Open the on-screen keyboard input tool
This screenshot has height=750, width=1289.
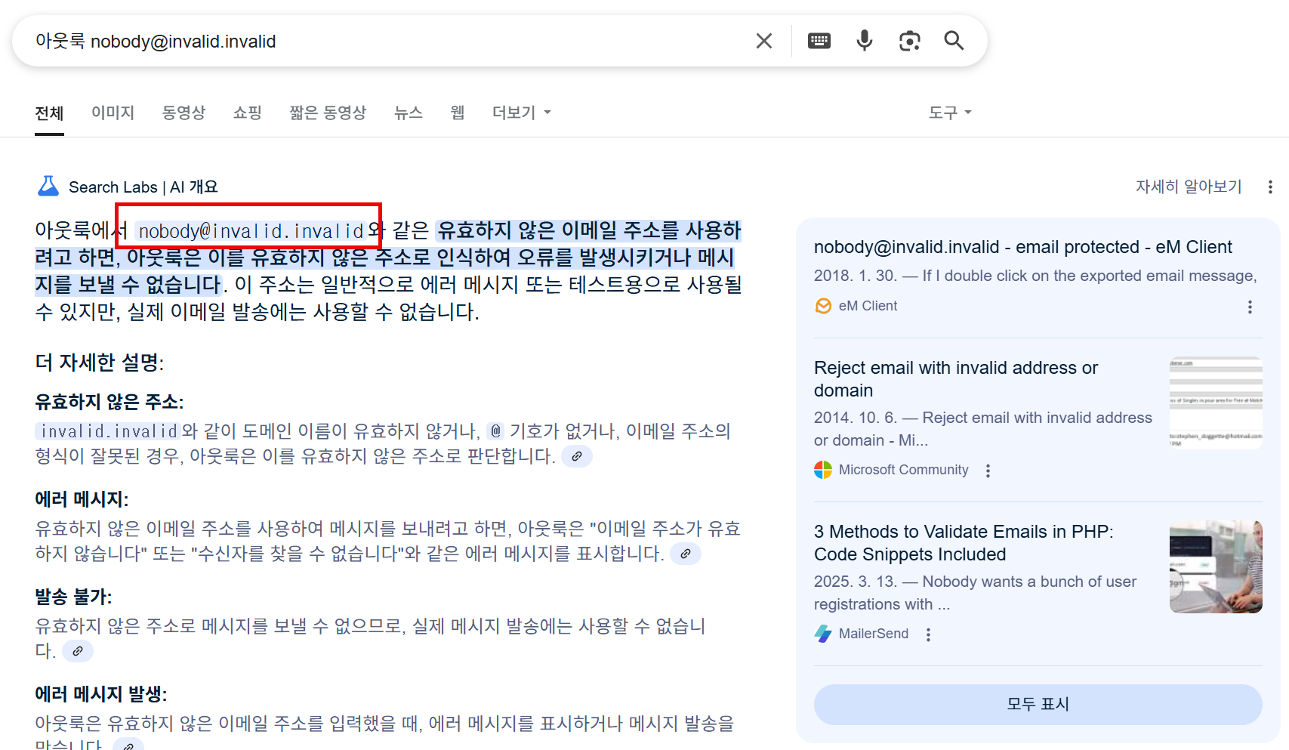pos(819,41)
